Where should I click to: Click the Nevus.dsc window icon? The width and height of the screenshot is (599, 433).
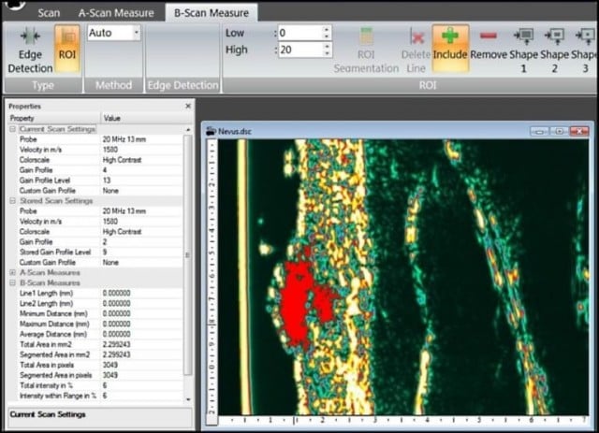(211, 131)
